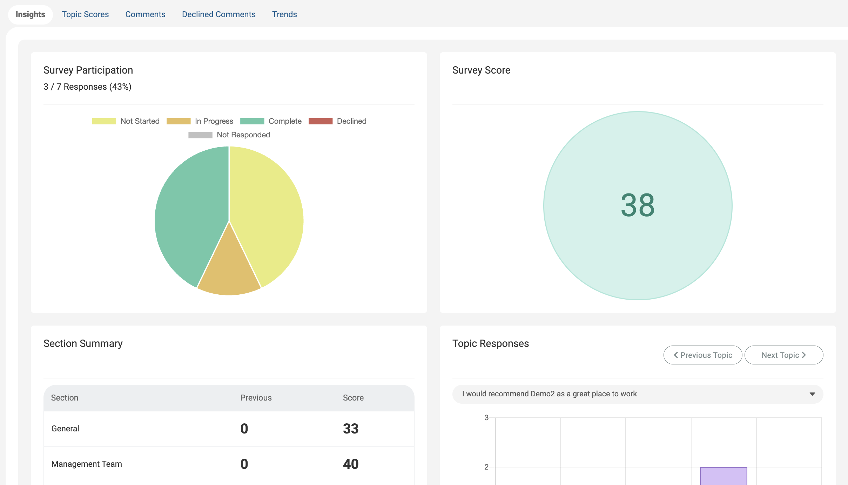The height and width of the screenshot is (485, 848).
Task: Select the Insights tab
Action: (31, 14)
